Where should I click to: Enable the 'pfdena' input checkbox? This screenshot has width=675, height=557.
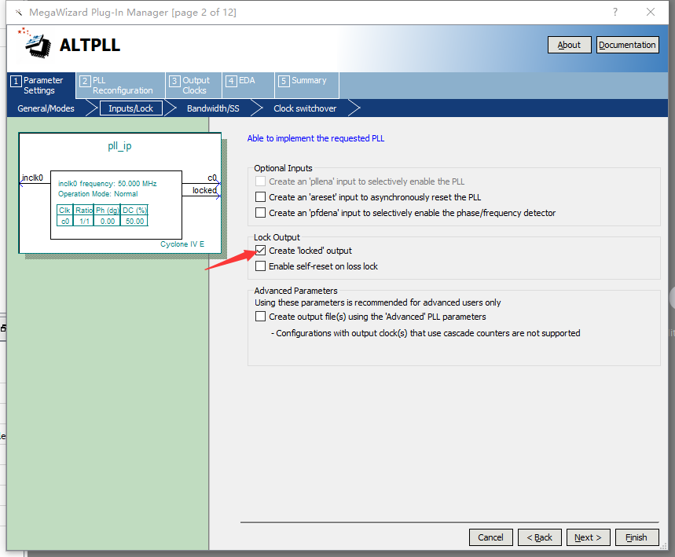[260, 213]
